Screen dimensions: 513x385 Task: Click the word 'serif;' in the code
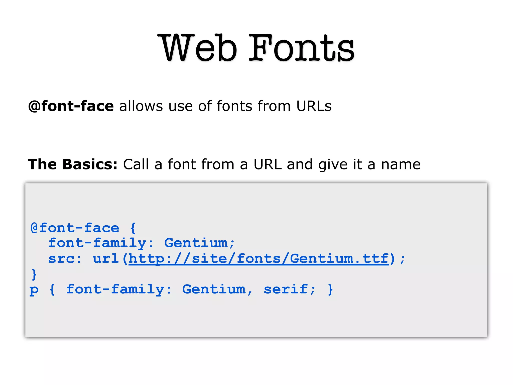click(x=289, y=289)
